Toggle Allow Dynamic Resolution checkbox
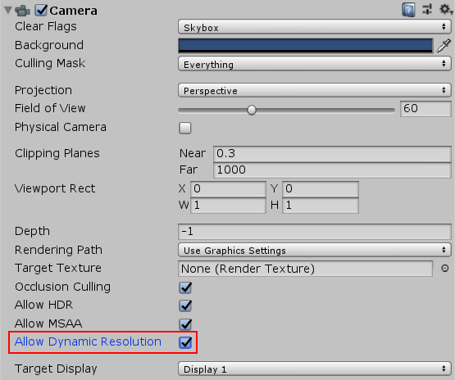Viewport: 455px width, 380px height. click(x=185, y=342)
